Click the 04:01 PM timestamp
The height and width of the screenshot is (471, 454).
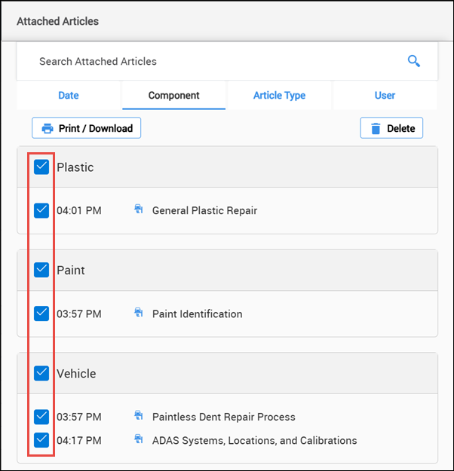[79, 210]
